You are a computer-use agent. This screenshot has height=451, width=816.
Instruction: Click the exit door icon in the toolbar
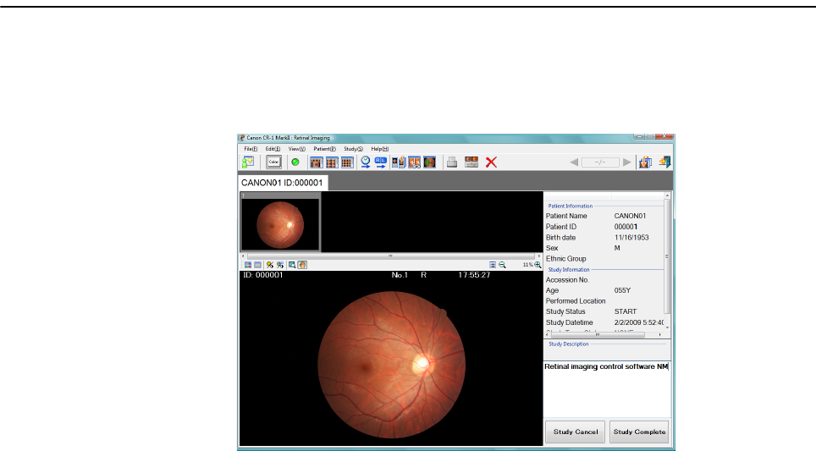665,162
